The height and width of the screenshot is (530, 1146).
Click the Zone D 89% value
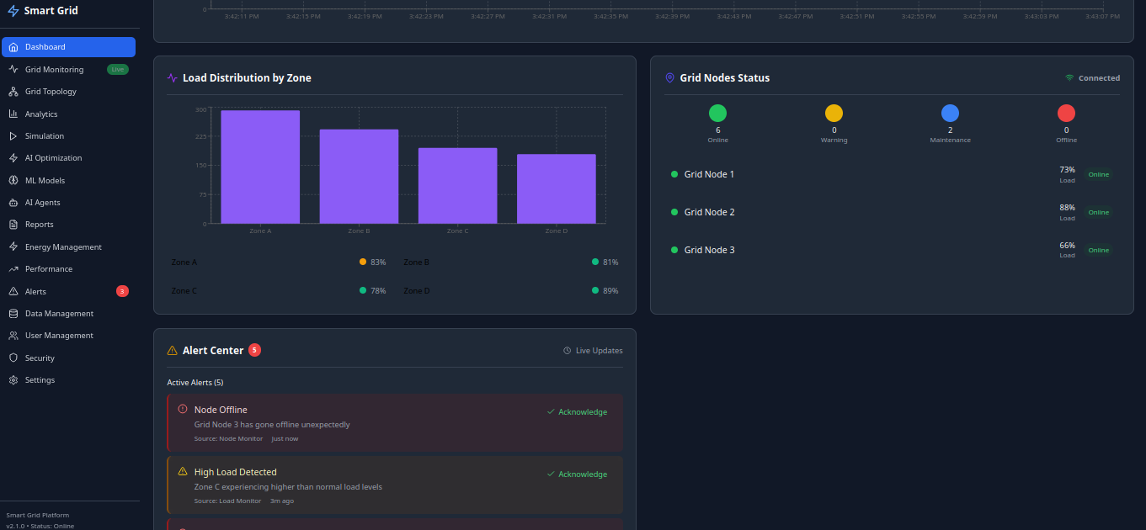tap(610, 291)
